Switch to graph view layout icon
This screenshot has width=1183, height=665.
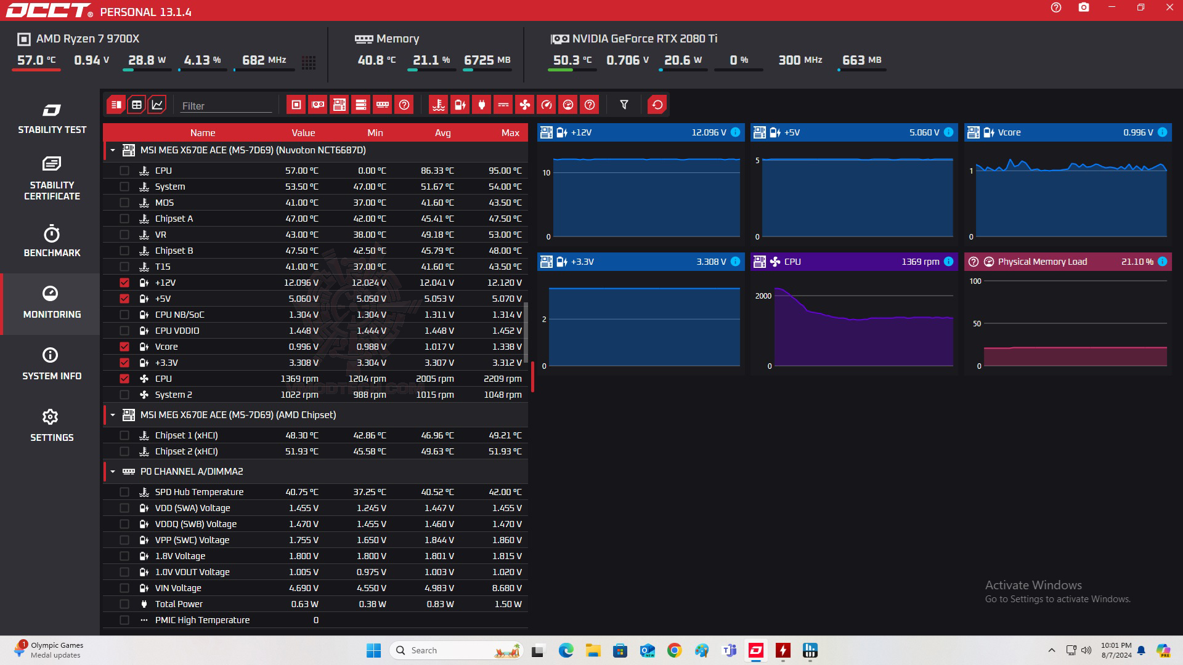pyautogui.click(x=157, y=105)
